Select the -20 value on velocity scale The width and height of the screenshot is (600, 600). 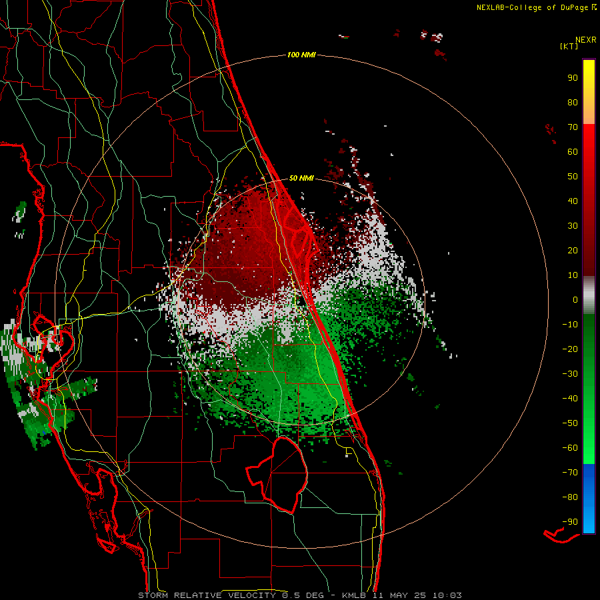tap(570, 349)
